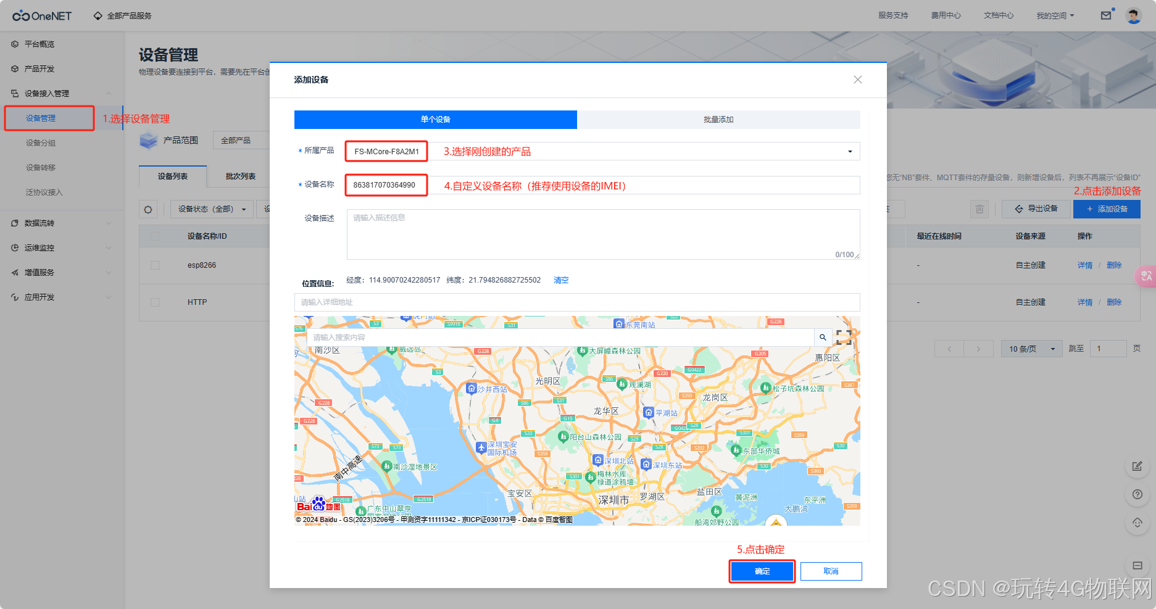Open 我的空间 dropdown menu
Screen dimensions: 1156x609
click(x=1055, y=16)
